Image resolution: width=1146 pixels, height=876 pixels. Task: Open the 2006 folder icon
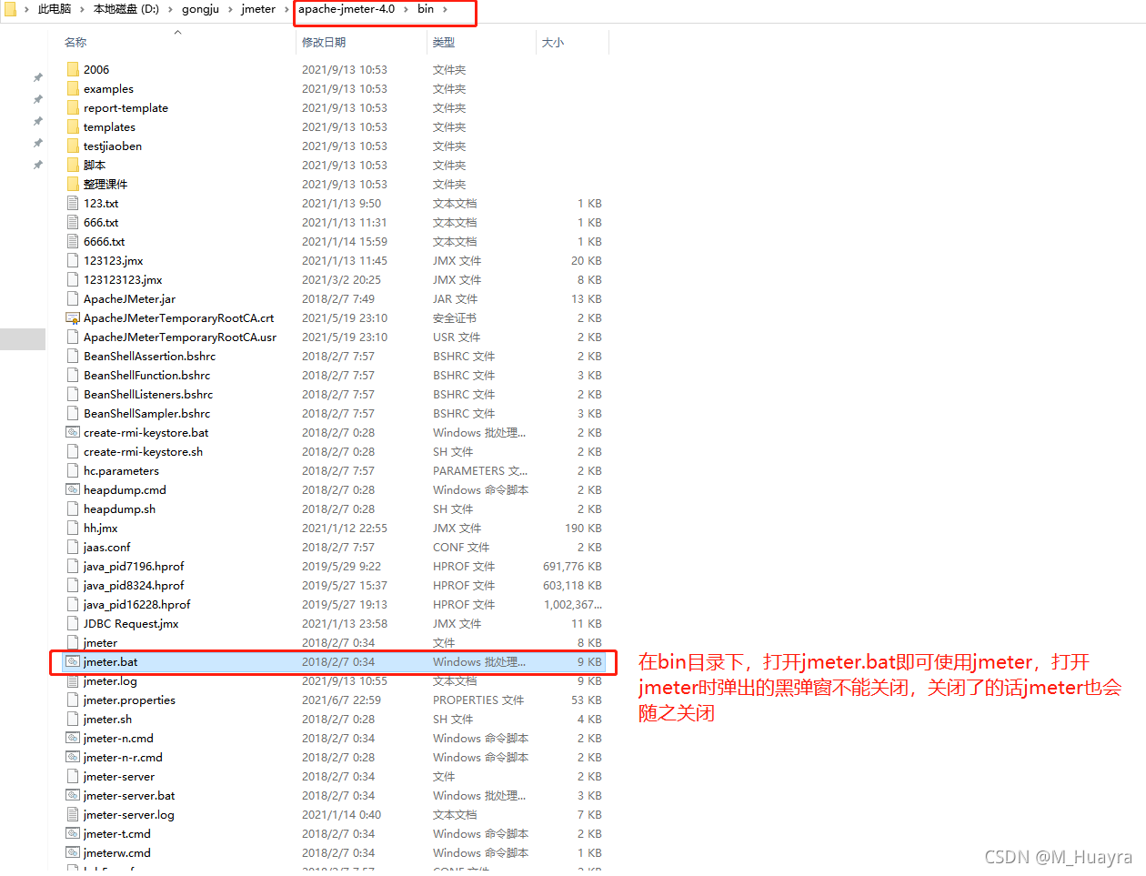(x=73, y=69)
